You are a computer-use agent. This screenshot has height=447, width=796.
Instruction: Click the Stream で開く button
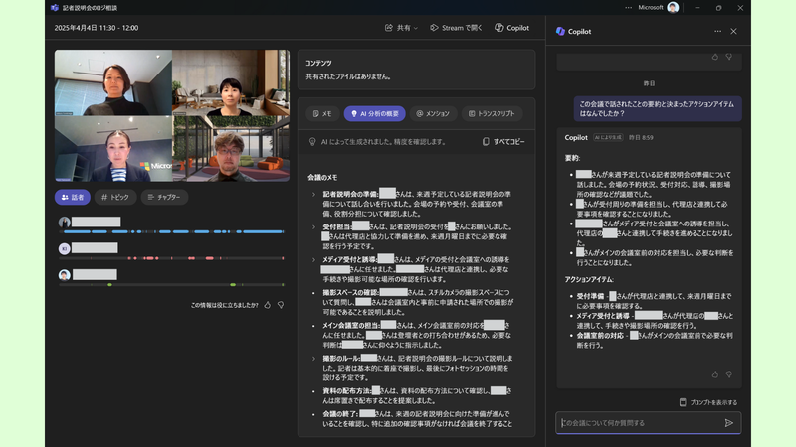pos(456,28)
